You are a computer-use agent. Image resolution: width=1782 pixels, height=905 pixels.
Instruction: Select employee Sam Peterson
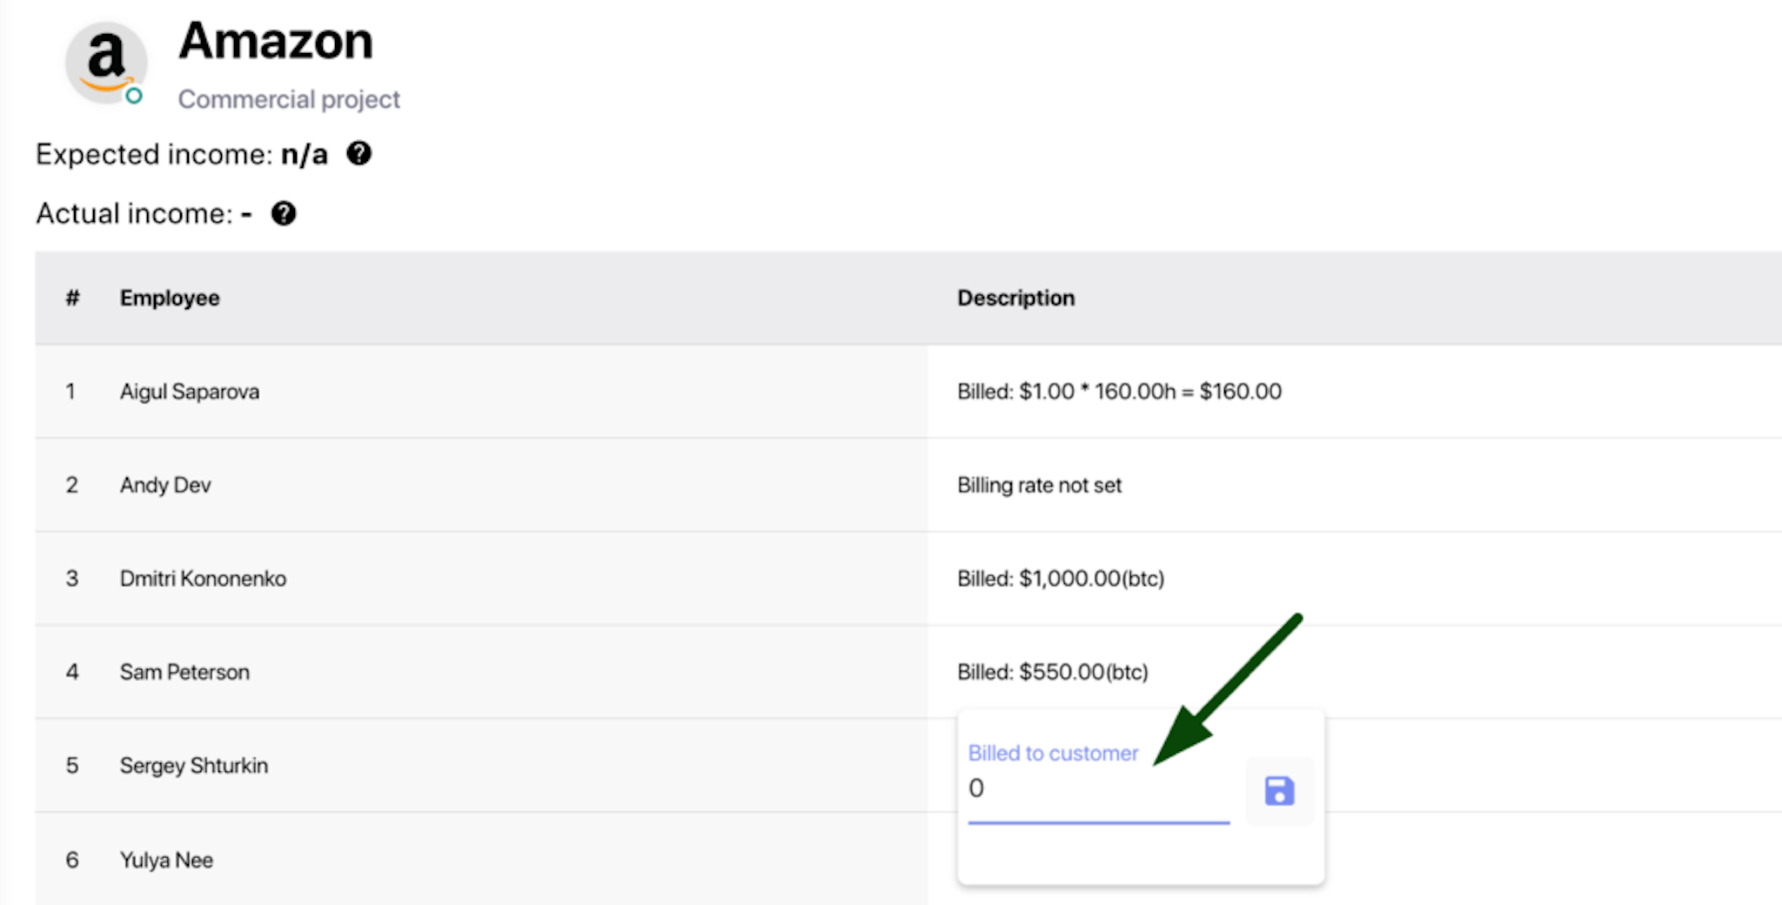184,672
